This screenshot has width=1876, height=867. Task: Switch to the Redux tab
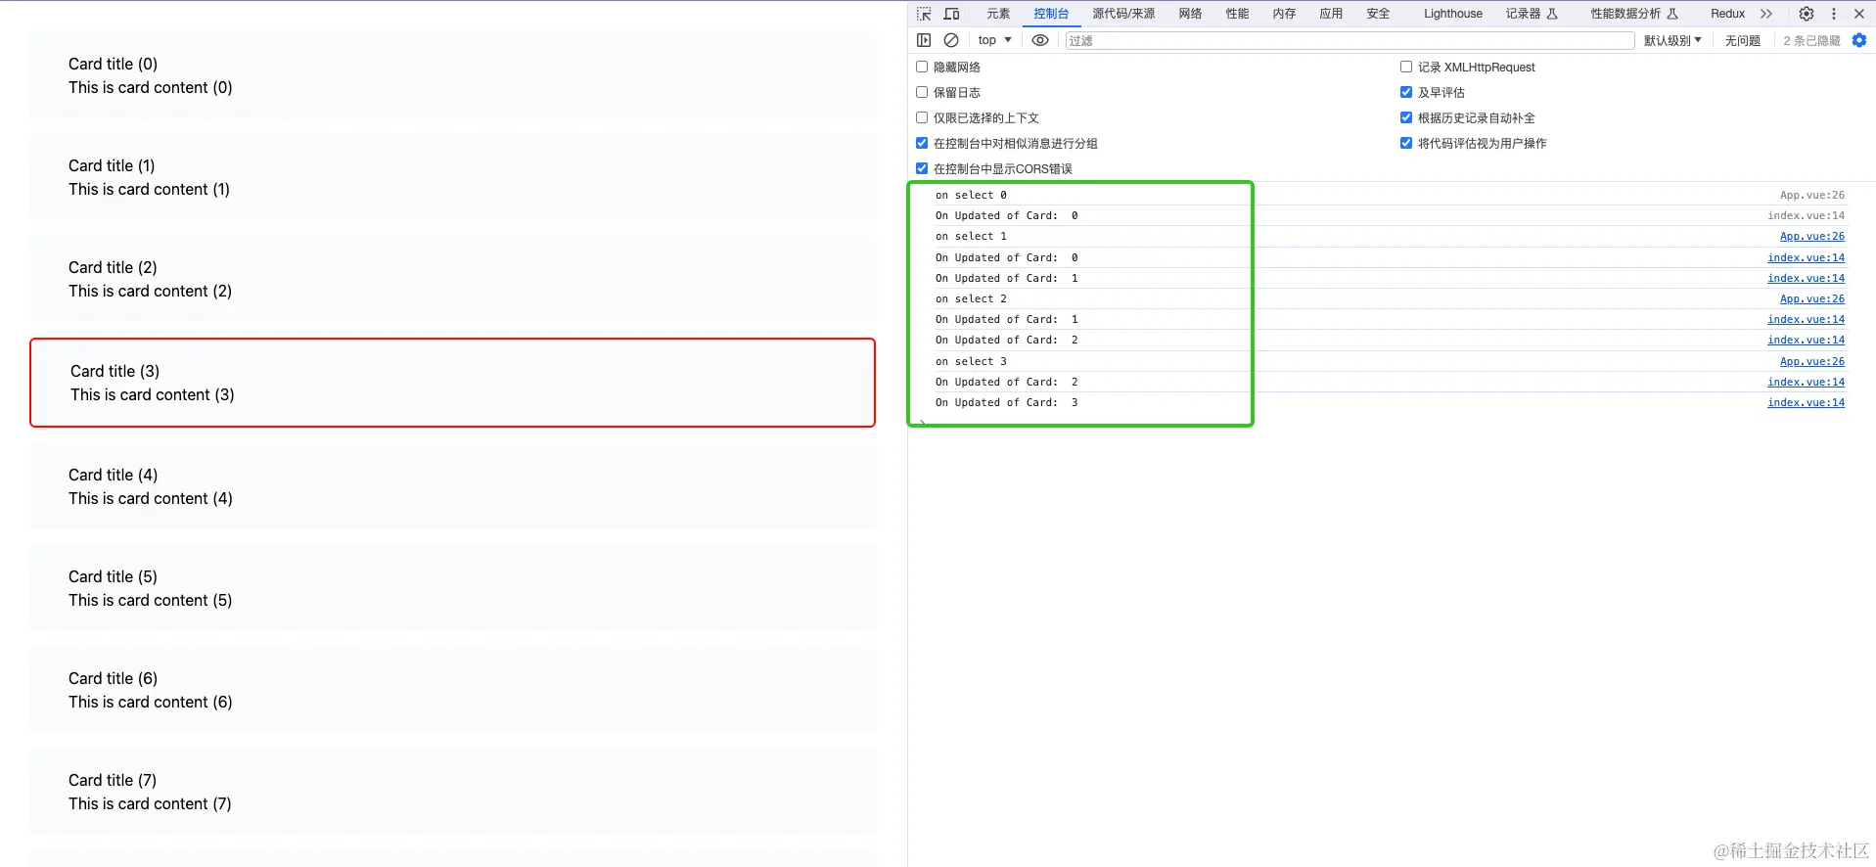(x=1727, y=14)
